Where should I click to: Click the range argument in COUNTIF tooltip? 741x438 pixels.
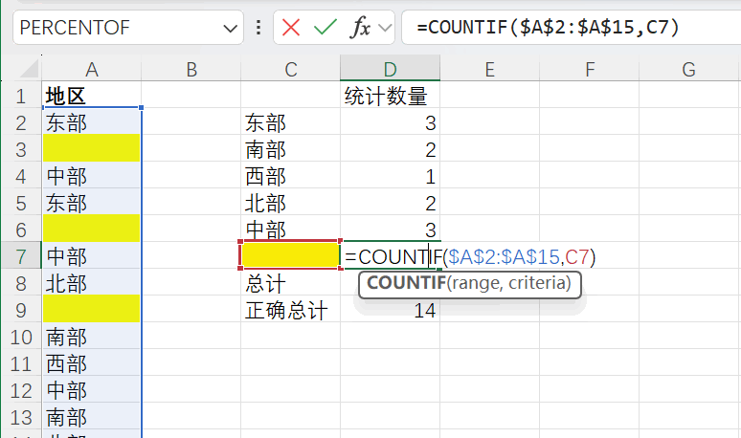click(477, 283)
